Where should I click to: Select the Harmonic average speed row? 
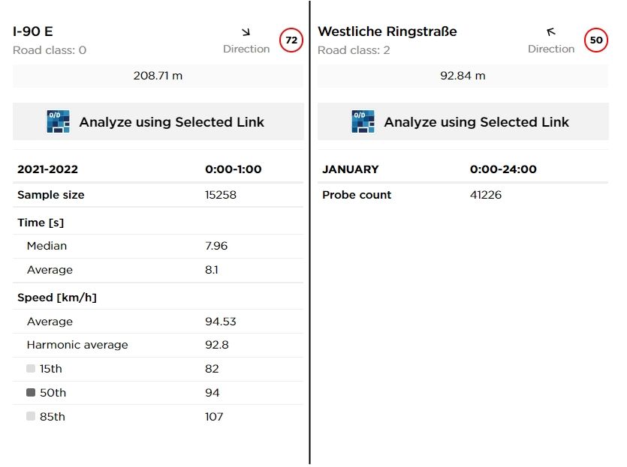pyautogui.click(x=158, y=345)
